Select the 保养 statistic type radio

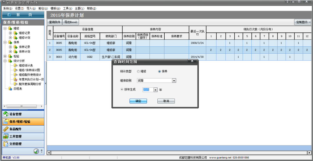tap(159, 71)
